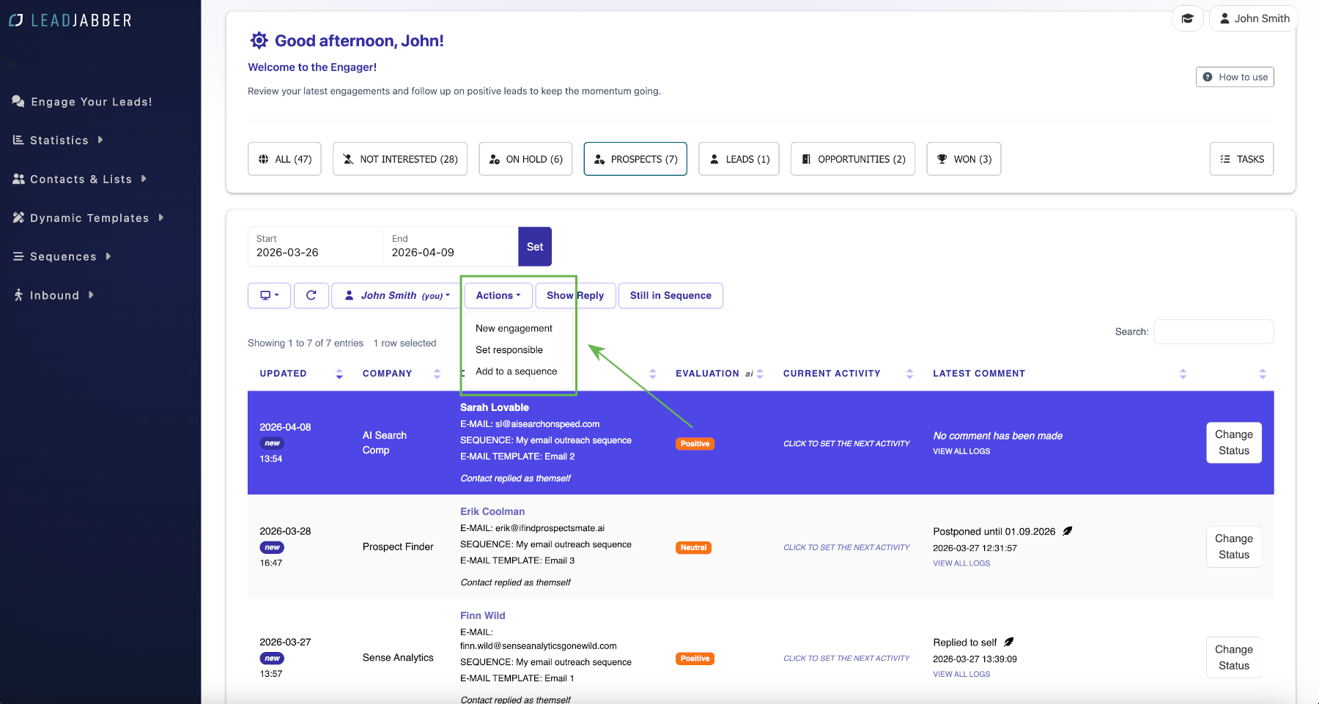1319x704 pixels.
Task: Select the NOT INTERESTED (28) filter
Action: [400, 159]
